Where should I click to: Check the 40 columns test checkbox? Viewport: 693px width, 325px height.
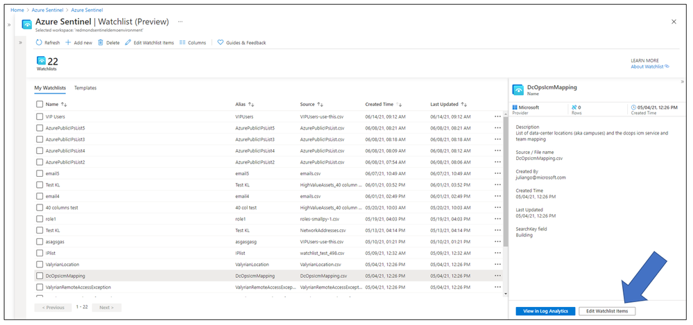pyautogui.click(x=40, y=207)
